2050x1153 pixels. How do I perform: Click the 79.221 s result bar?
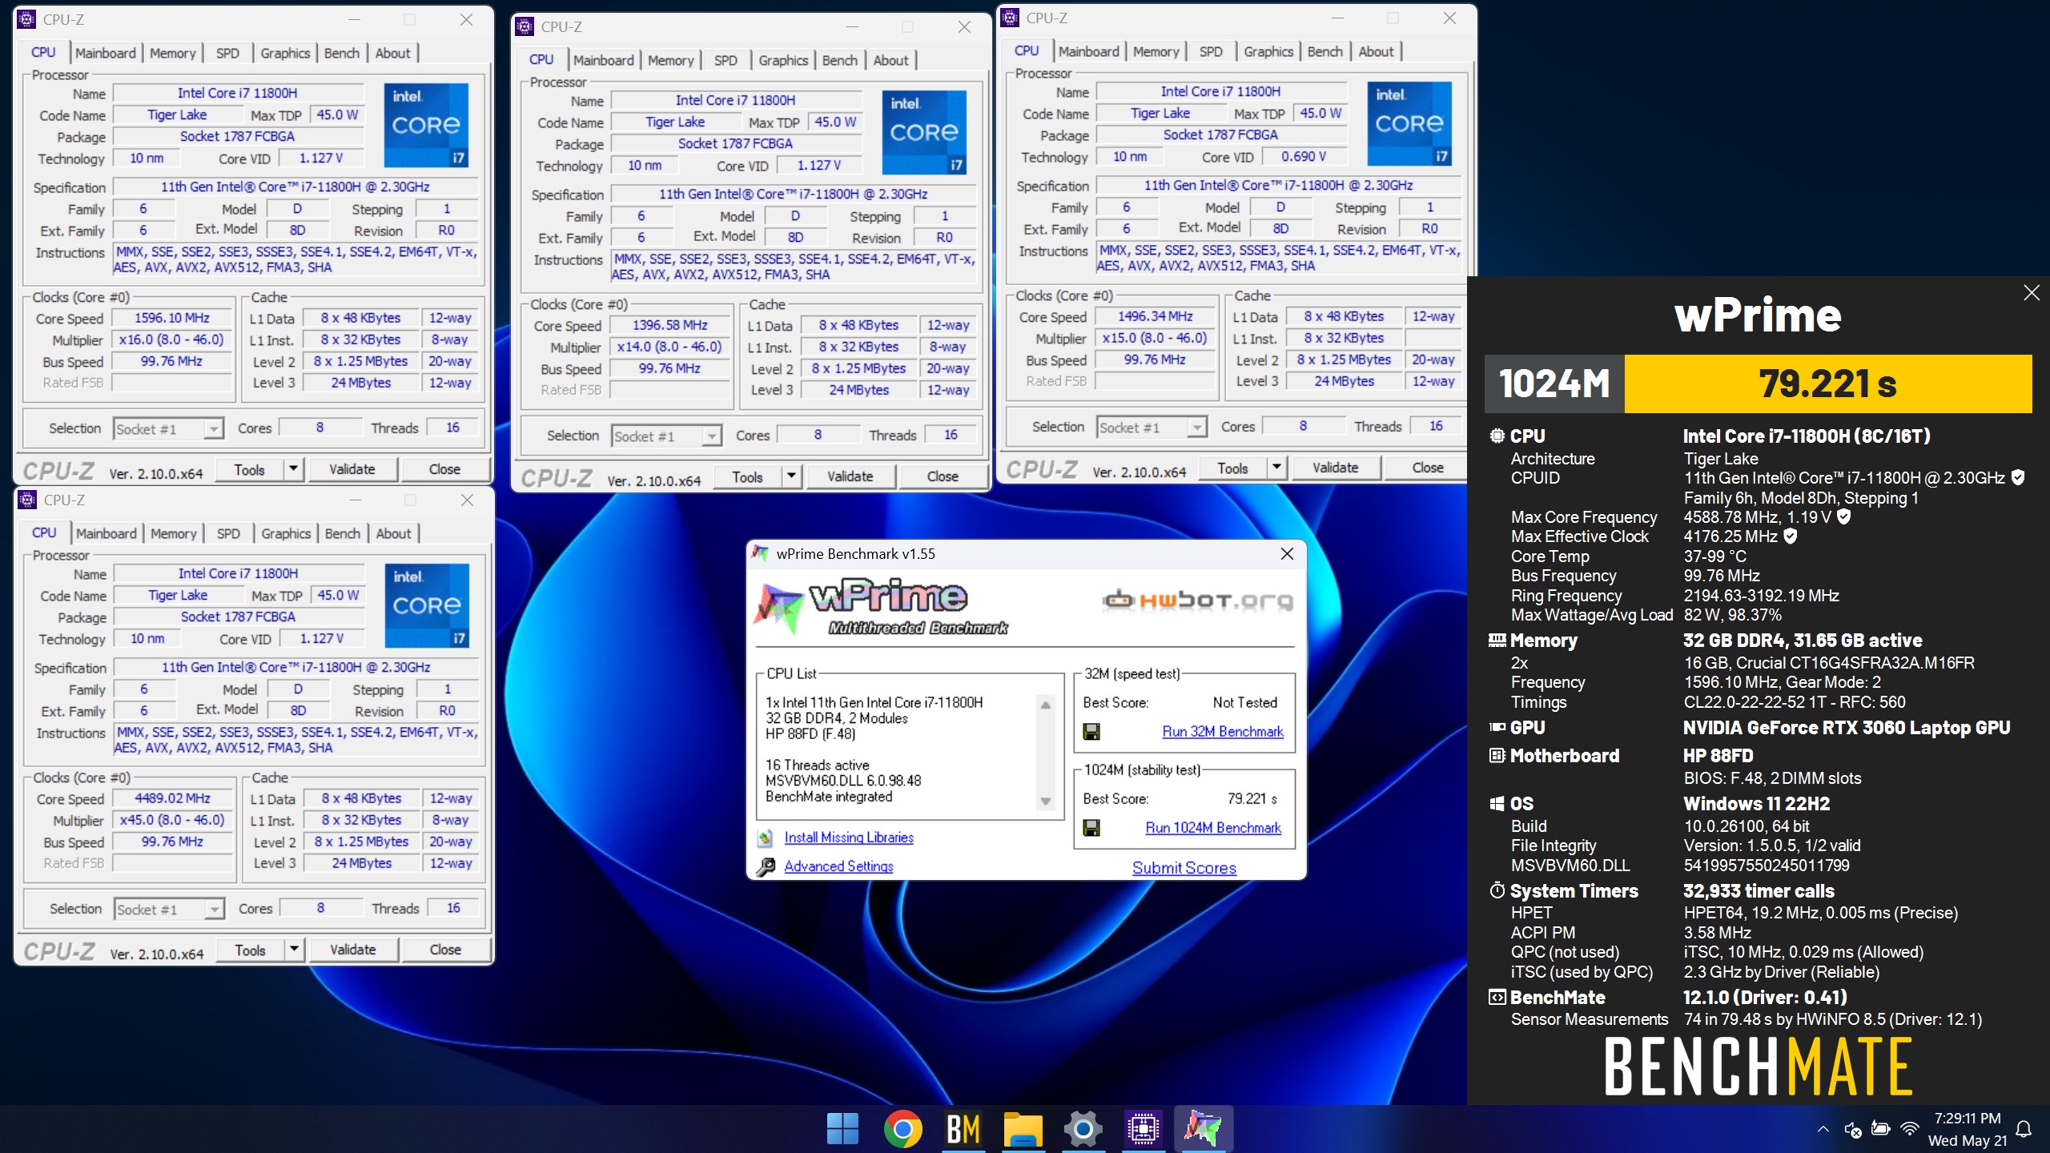click(x=1828, y=384)
